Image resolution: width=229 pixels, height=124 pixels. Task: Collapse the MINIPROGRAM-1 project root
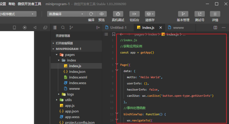coord(53,49)
